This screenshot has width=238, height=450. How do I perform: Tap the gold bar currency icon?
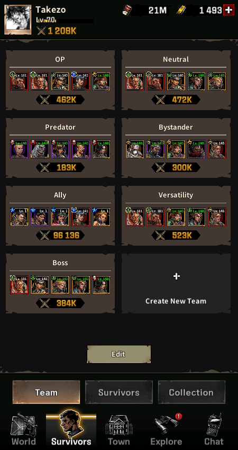(182, 11)
